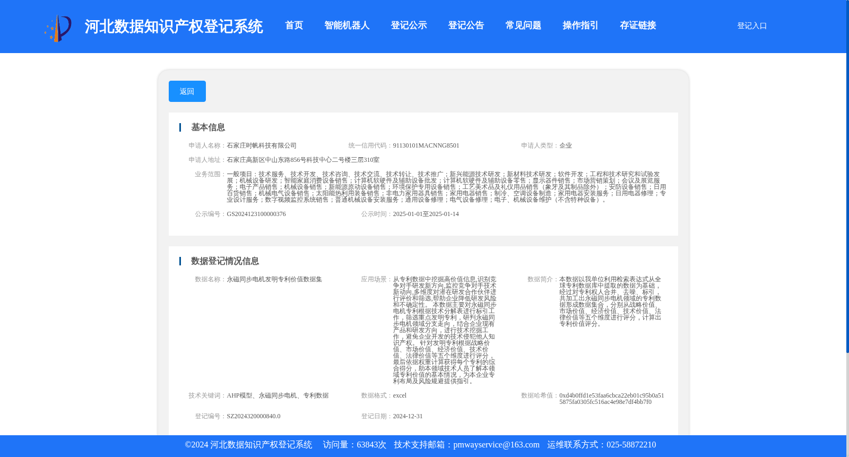Select the data hash value text
The width and height of the screenshot is (849, 457).
click(x=612, y=399)
